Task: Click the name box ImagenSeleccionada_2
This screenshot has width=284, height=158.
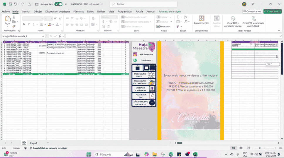Action: (23, 36)
